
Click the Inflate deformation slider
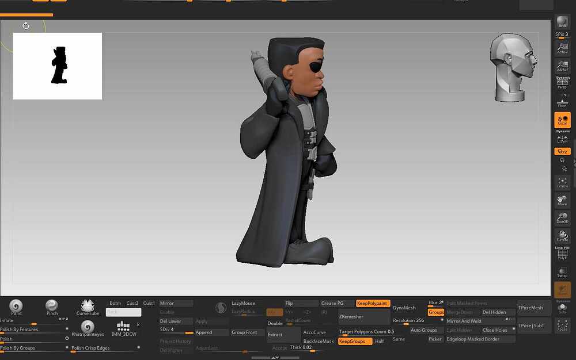[34, 321]
